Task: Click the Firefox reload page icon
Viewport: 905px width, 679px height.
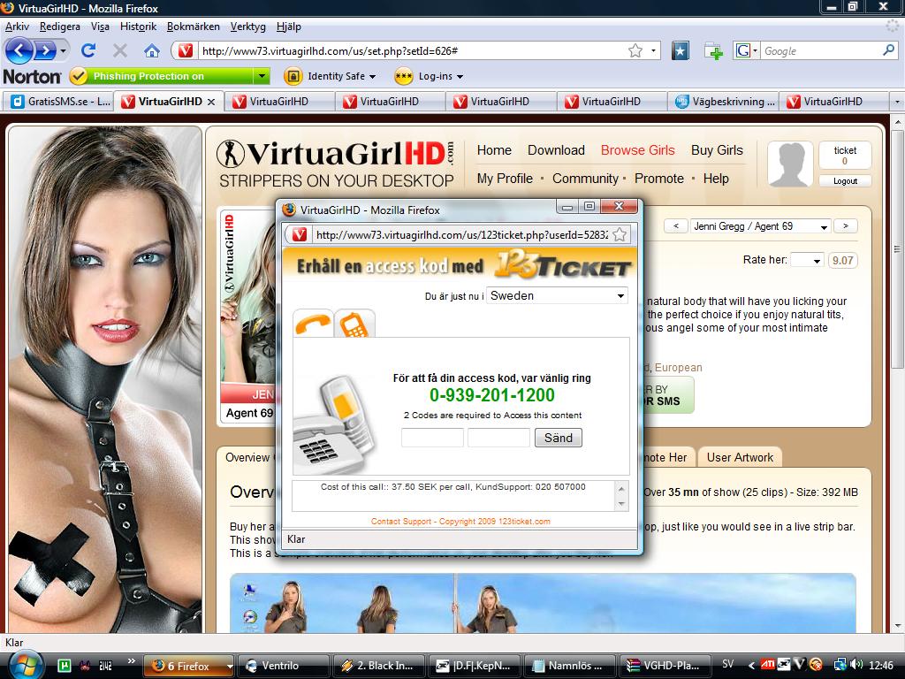Action: pyautogui.click(x=88, y=50)
